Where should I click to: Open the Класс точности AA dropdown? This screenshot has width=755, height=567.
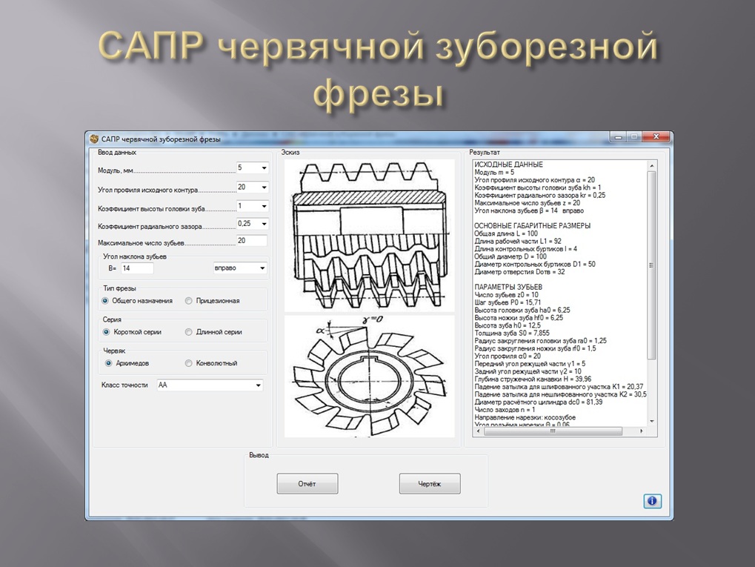tap(258, 385)
